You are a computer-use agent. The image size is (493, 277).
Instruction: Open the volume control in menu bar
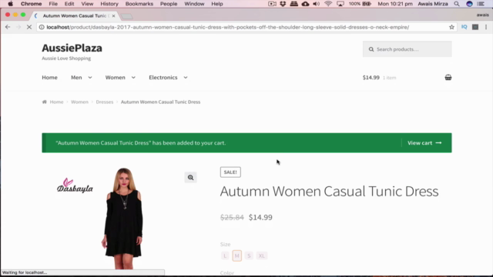[x=317, y=4]
